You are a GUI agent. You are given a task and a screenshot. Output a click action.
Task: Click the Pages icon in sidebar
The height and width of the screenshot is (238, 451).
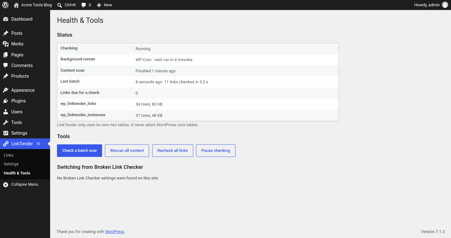click(x=6, y=55)
